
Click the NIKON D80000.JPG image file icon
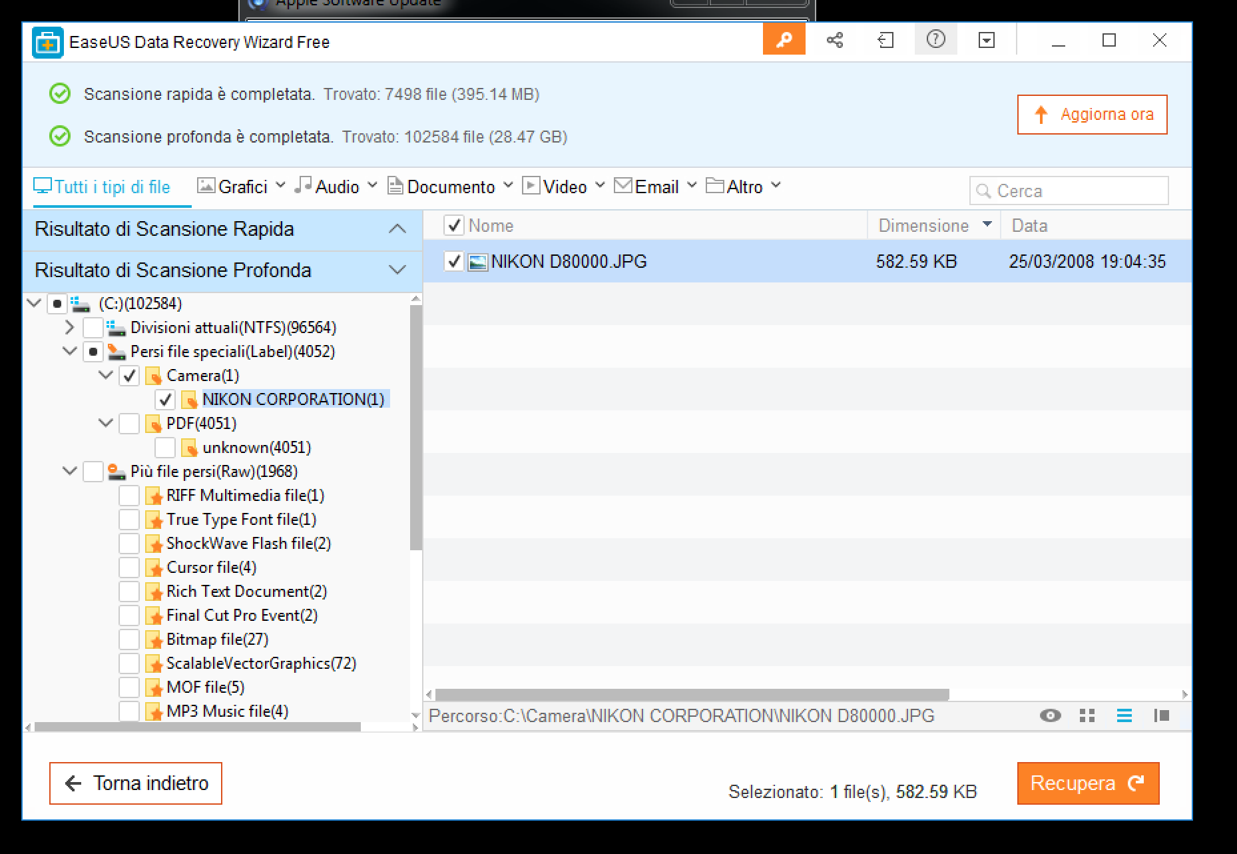tap(477, 262)
